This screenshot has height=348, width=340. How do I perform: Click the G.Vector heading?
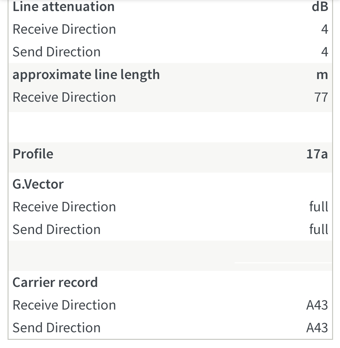(x=38, y=184)
